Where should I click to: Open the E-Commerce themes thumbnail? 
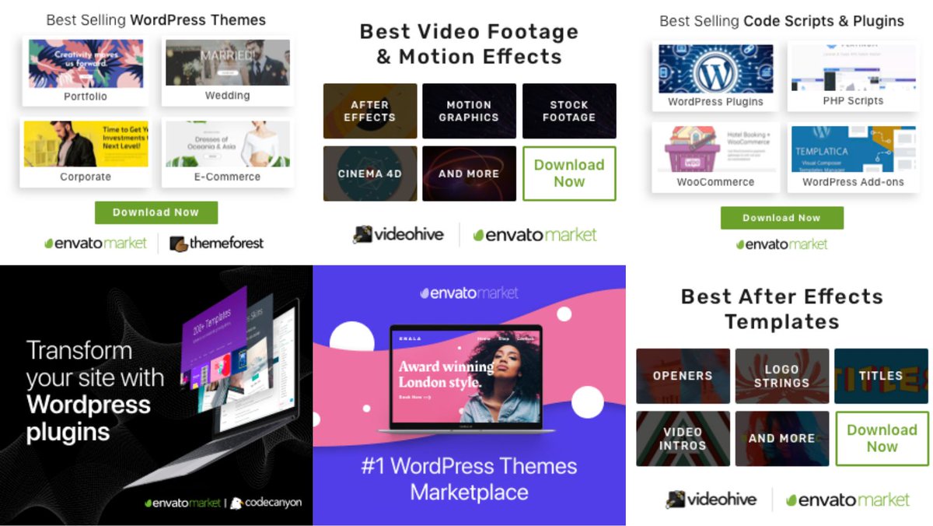click(x=227, y=153)
